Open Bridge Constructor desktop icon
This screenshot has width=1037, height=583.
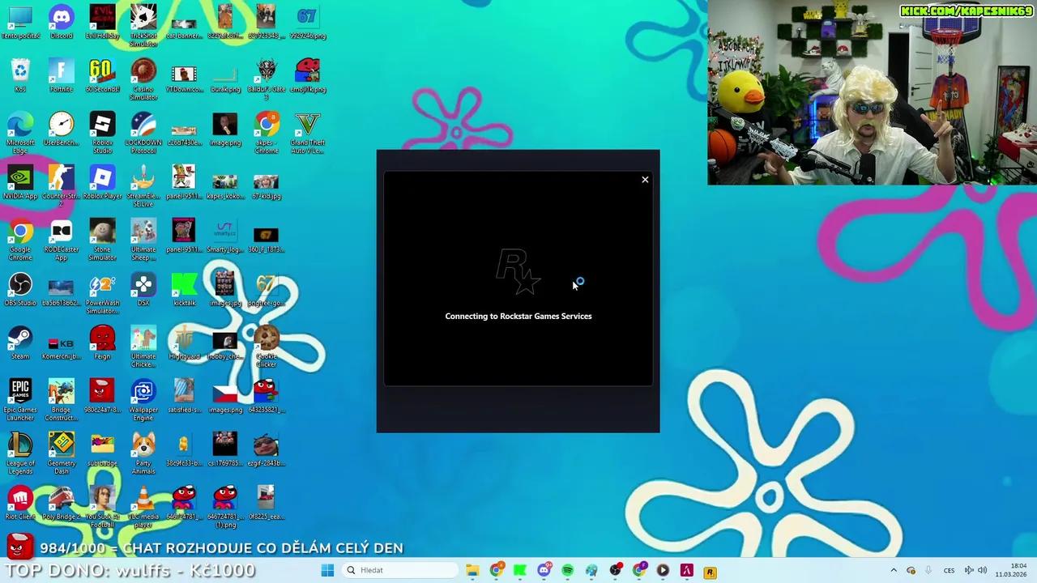[61, 401]
